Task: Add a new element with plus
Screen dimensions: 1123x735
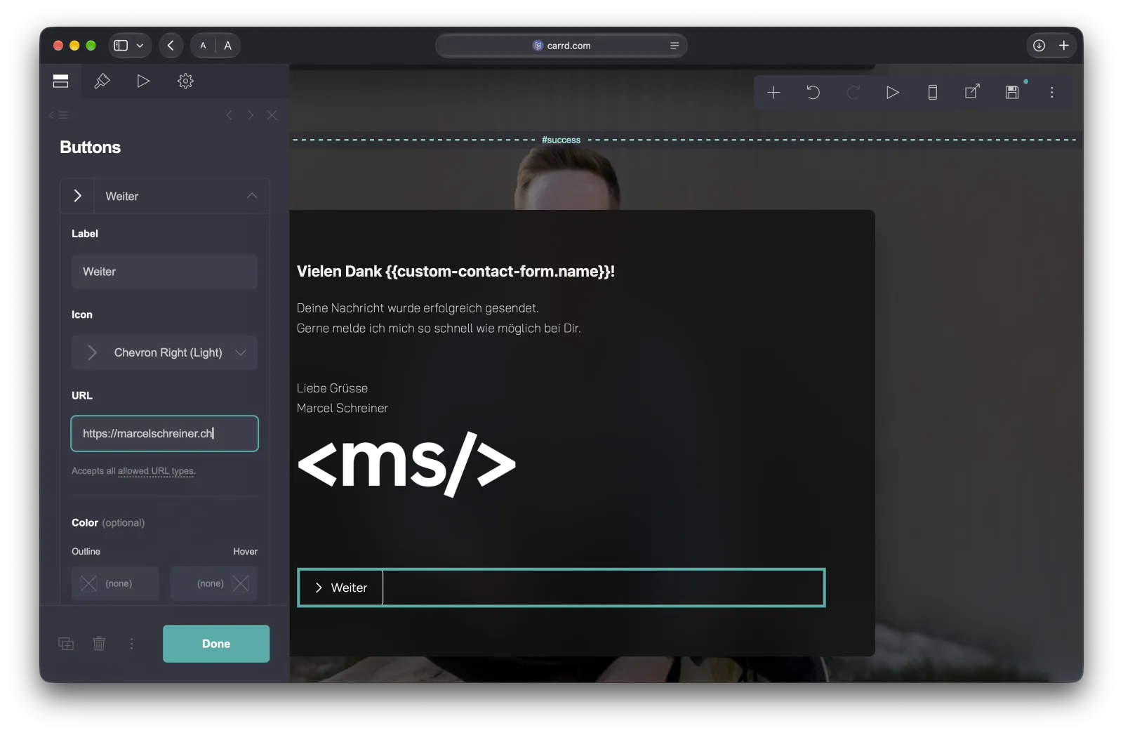Action: [x=773, y=92]
